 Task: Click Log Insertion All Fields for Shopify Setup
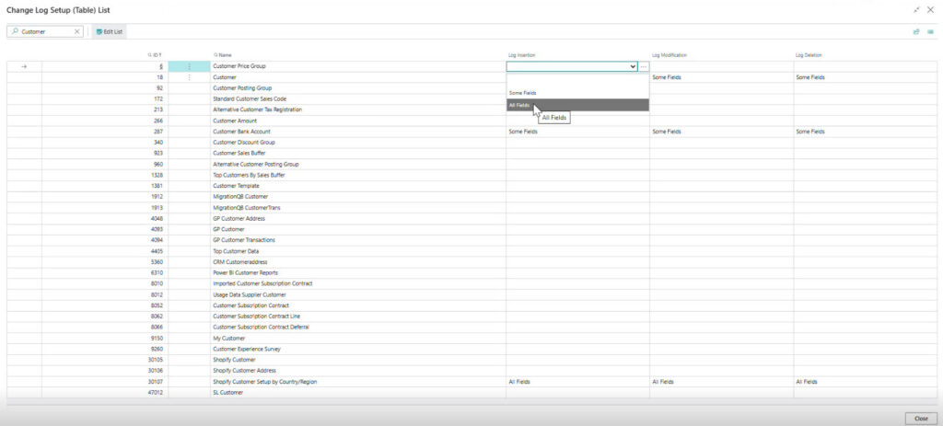tap(577, 382)
